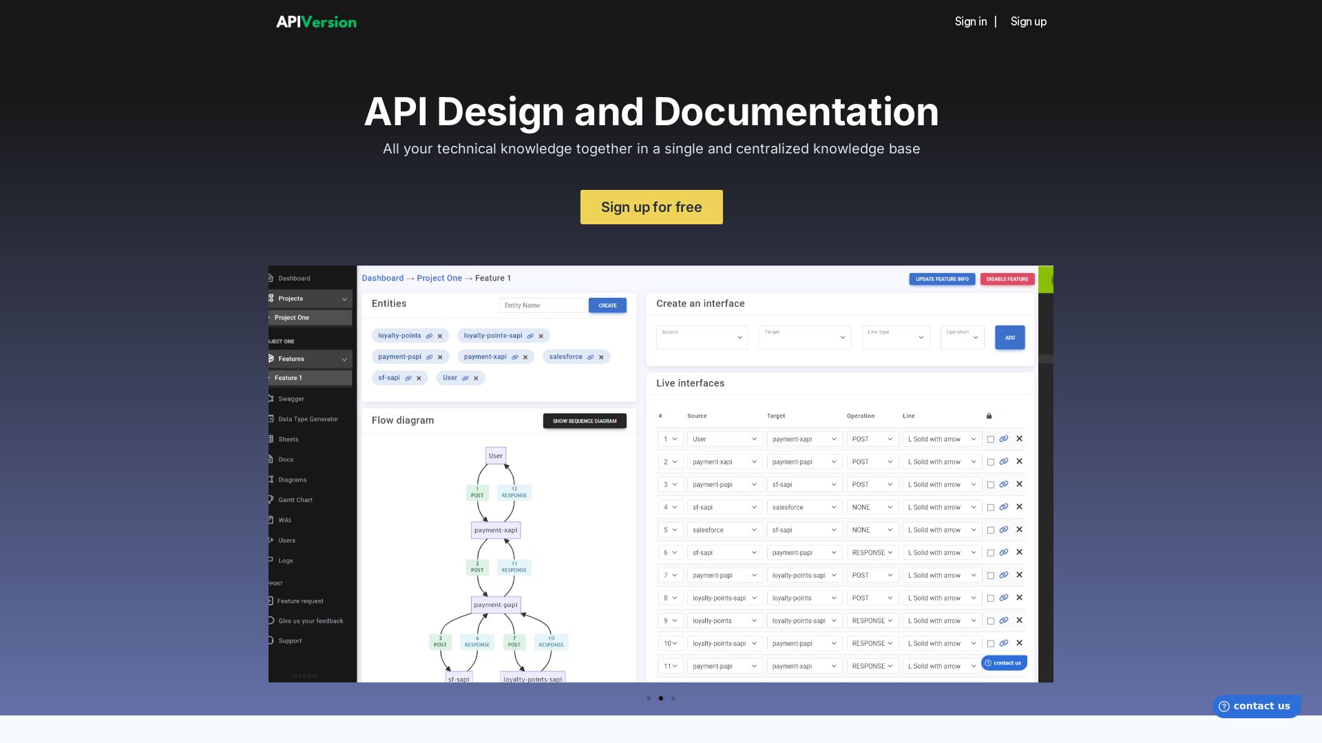Click the APIVersion logo
The height and width of the screenshot is (743, 1322).
tap(316, 22)
